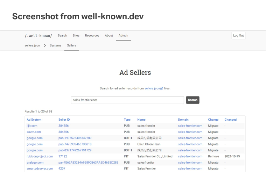Click the 'Remove' change cell
The image size is (266, 172).
coord(213,156)
